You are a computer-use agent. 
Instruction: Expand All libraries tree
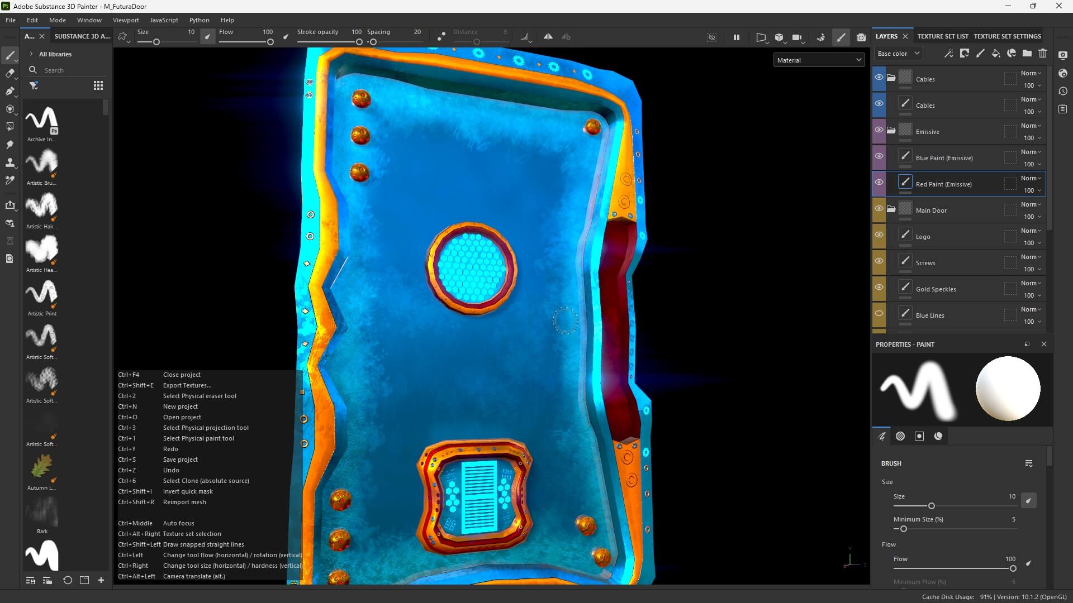pos(31,54)
